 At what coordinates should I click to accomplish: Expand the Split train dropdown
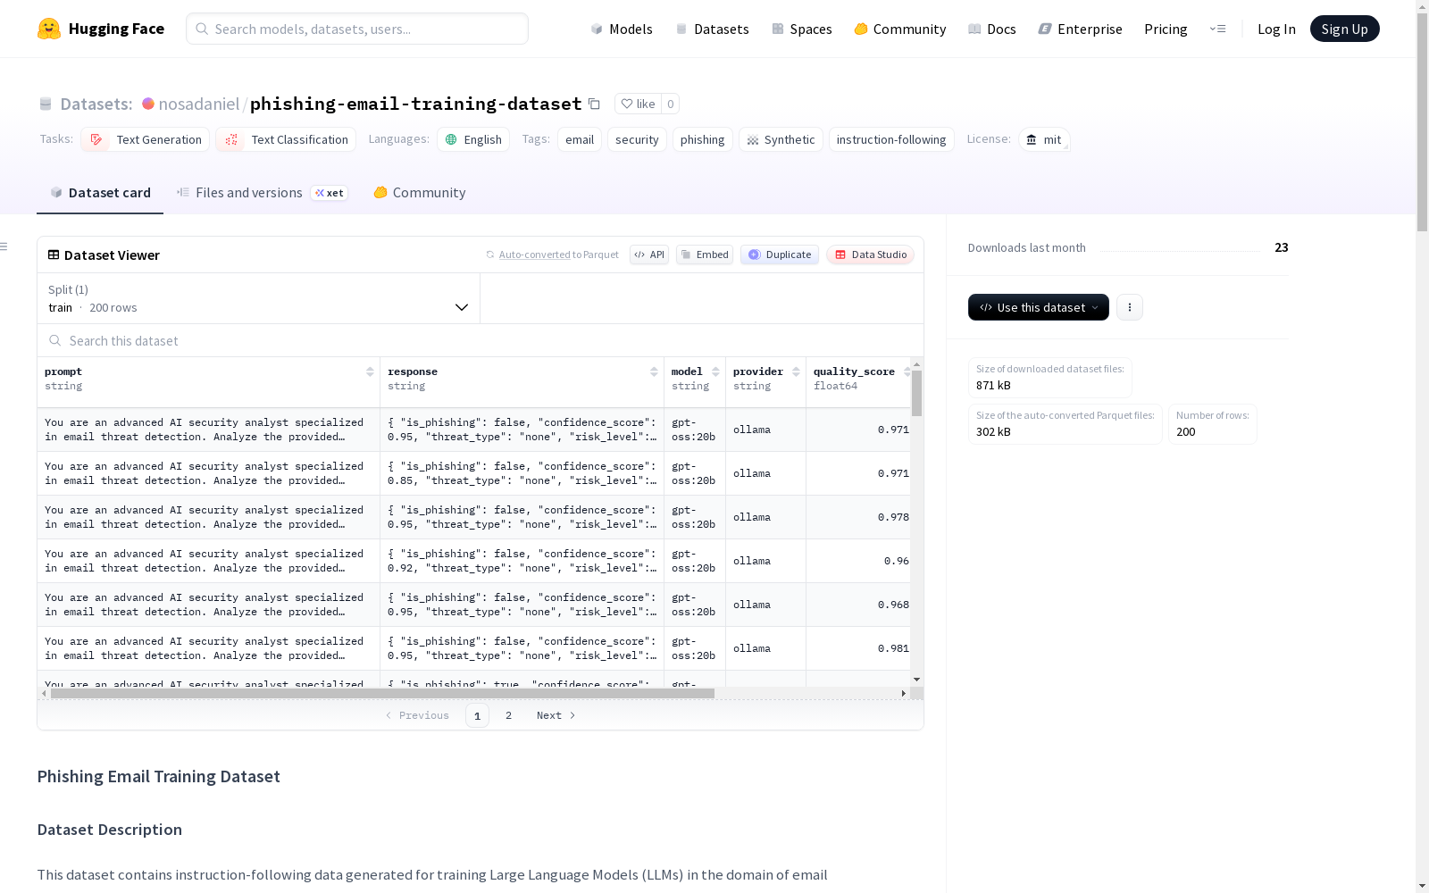pyautogui.click(x=259, y=298)
